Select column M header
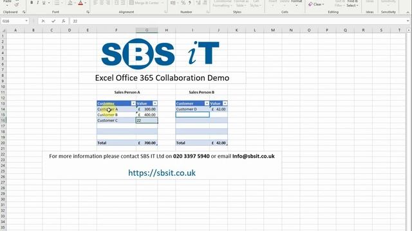Screen dimensions: 412x231 tap(273, 30)
